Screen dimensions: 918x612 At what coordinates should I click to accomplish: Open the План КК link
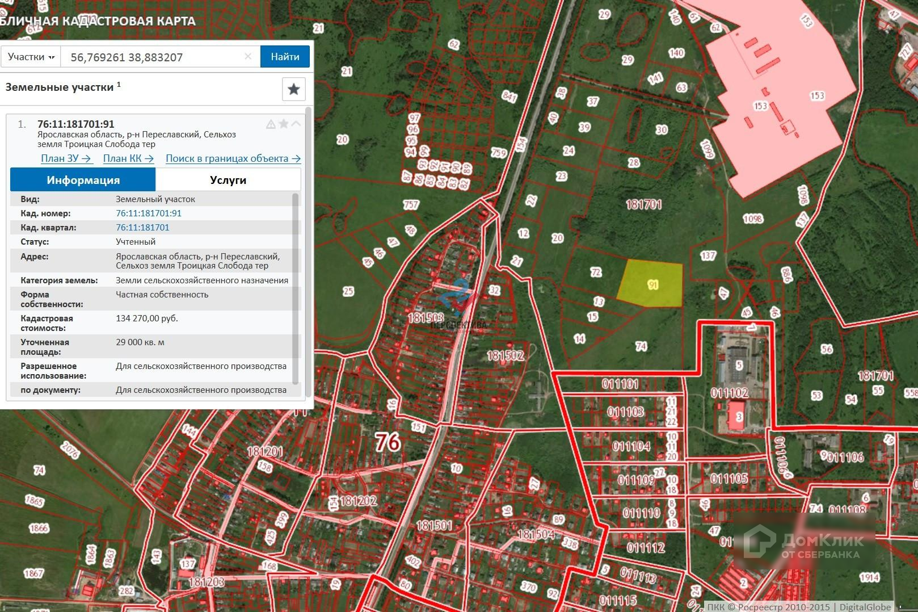(128, 158)
